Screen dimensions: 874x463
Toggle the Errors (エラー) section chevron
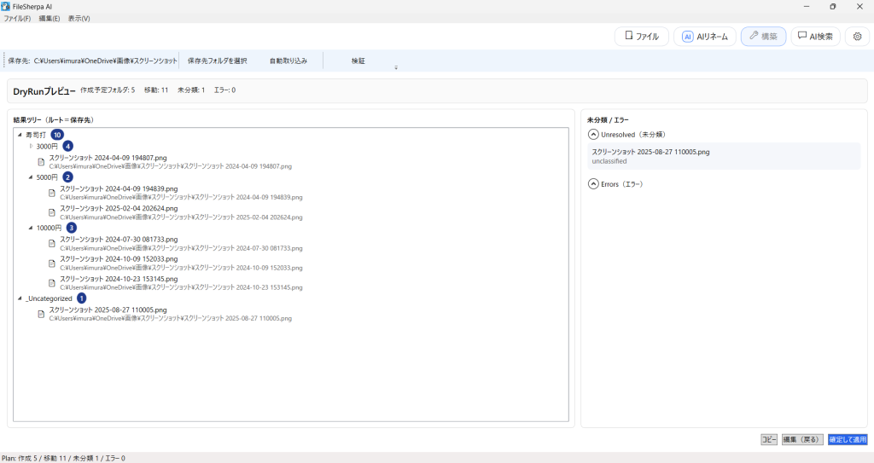(593, 183)
